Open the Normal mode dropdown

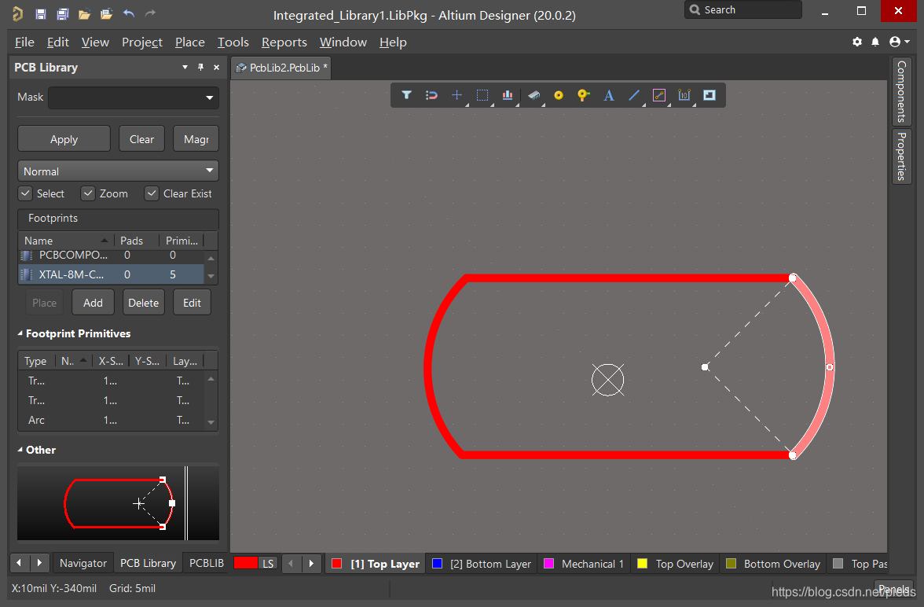pos(210,171)
